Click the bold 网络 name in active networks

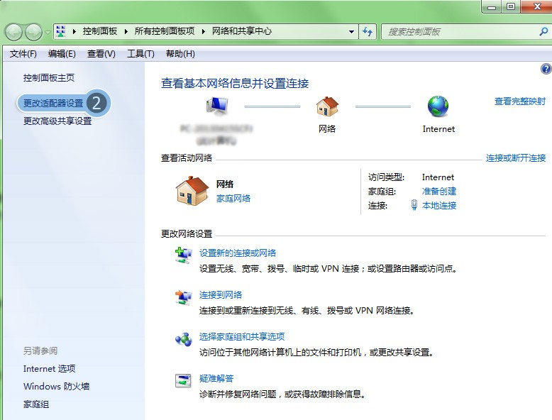click(x=225, y=184)
